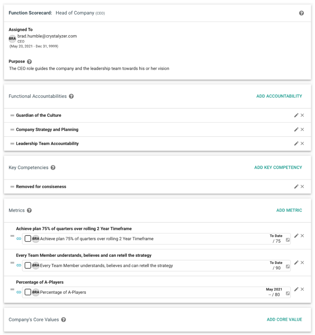Delete Company Strategy and Planning accountability

click(x=302, y=129)
